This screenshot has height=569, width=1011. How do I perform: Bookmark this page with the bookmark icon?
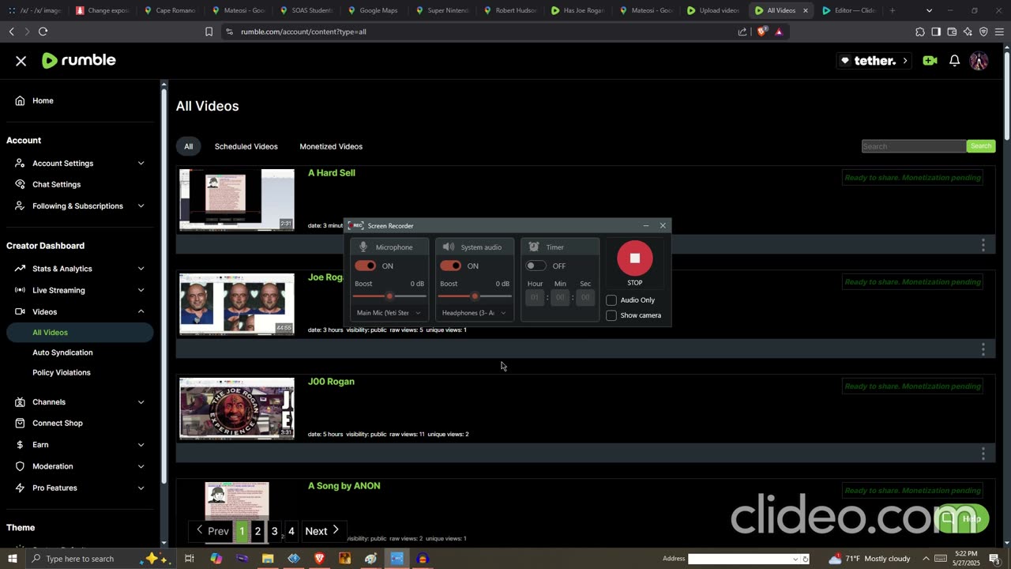209,32
